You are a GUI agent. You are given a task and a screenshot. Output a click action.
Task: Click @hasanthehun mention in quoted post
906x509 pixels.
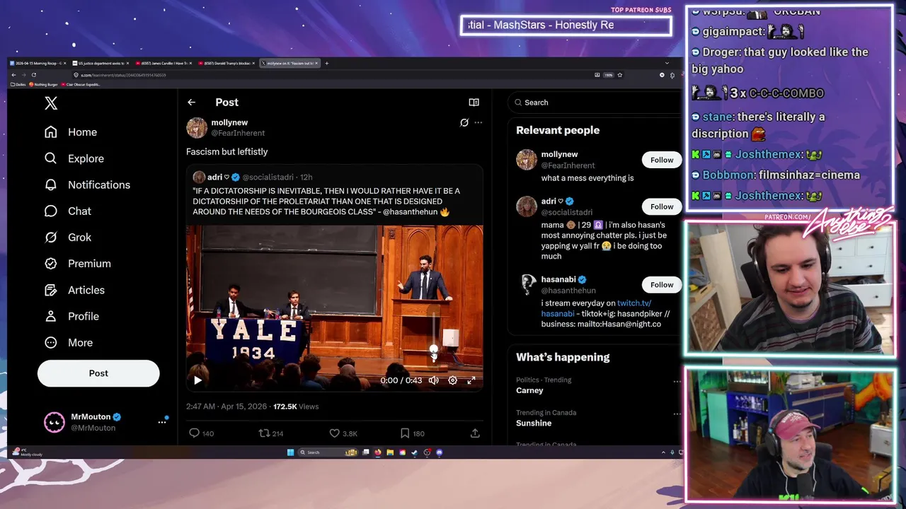click(x=411, y=211)
